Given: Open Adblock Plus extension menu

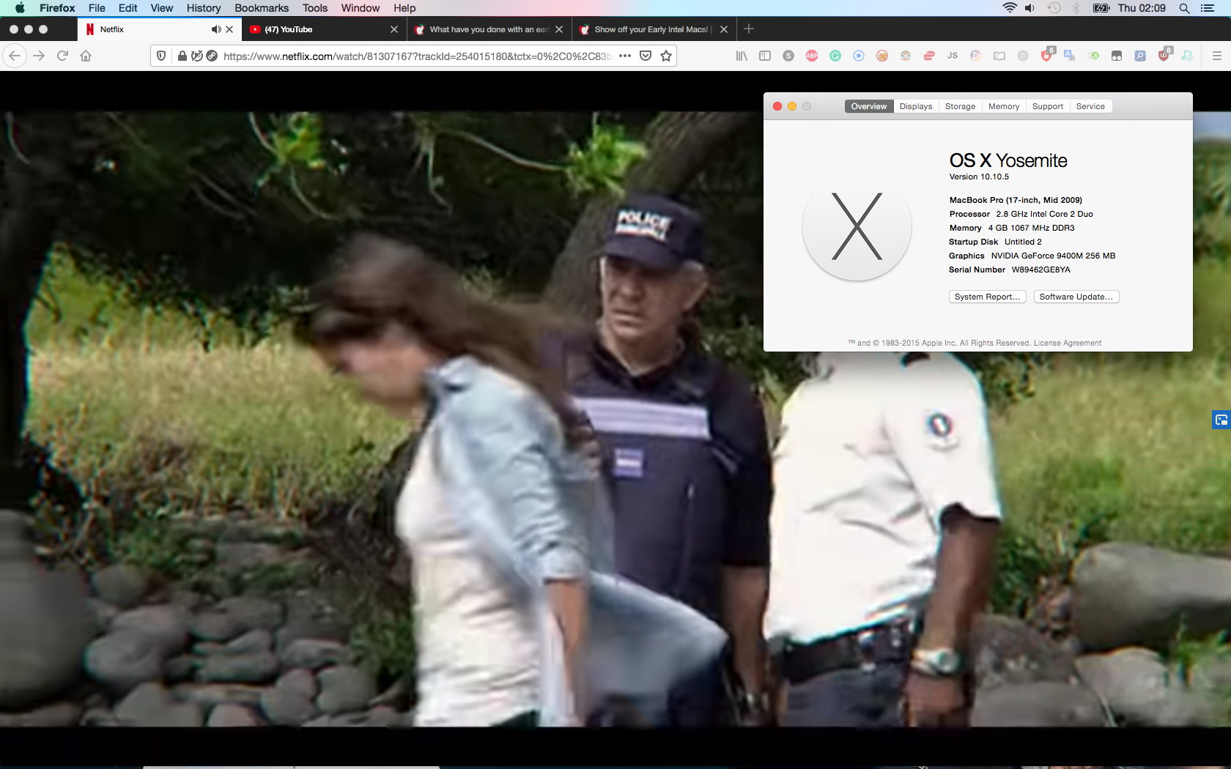Looking at the screenshot, I should (812, 56).
